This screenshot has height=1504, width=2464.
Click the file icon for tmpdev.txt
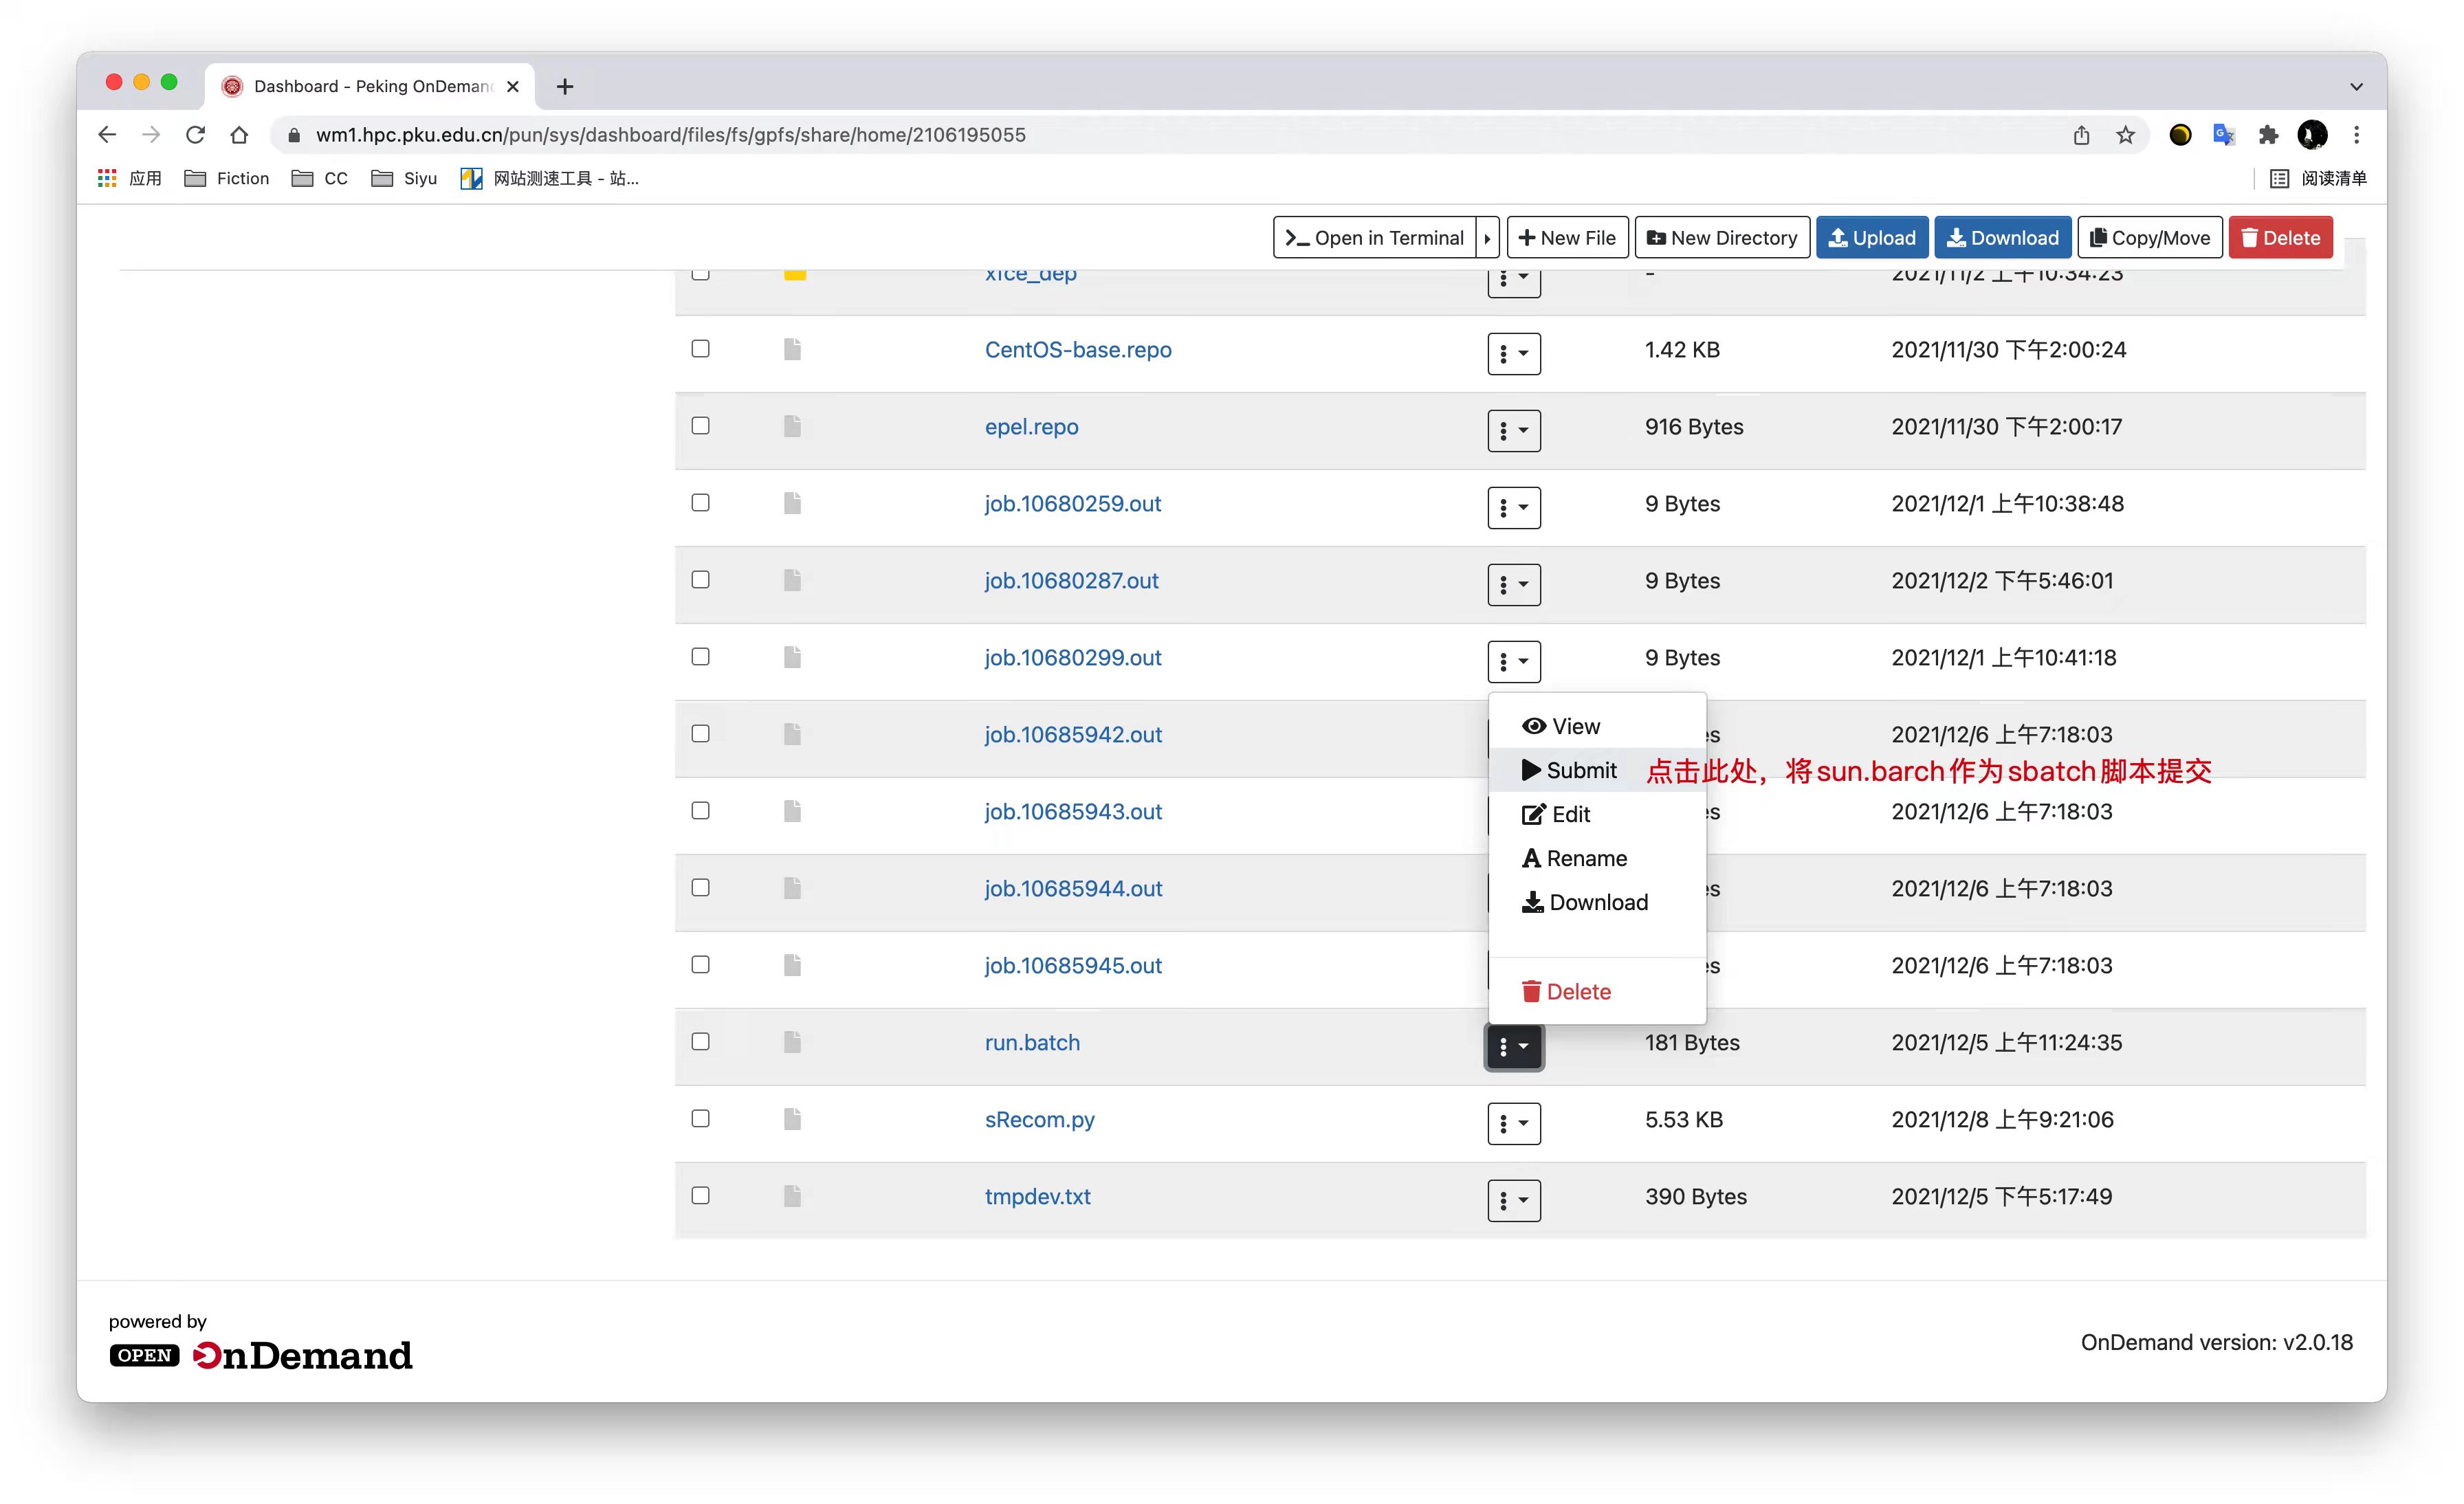(792, 1196)
